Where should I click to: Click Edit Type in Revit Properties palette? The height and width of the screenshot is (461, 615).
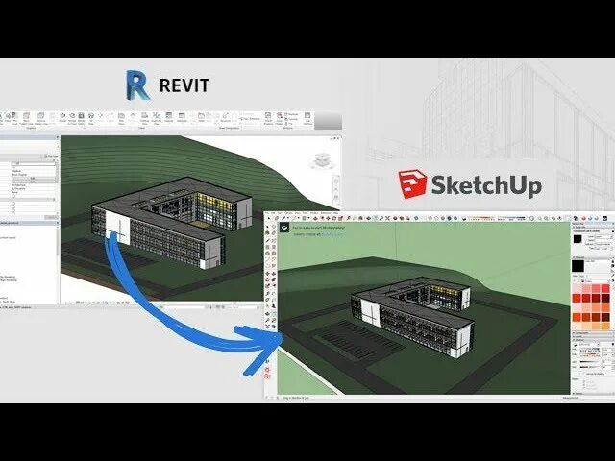point(51,156)
